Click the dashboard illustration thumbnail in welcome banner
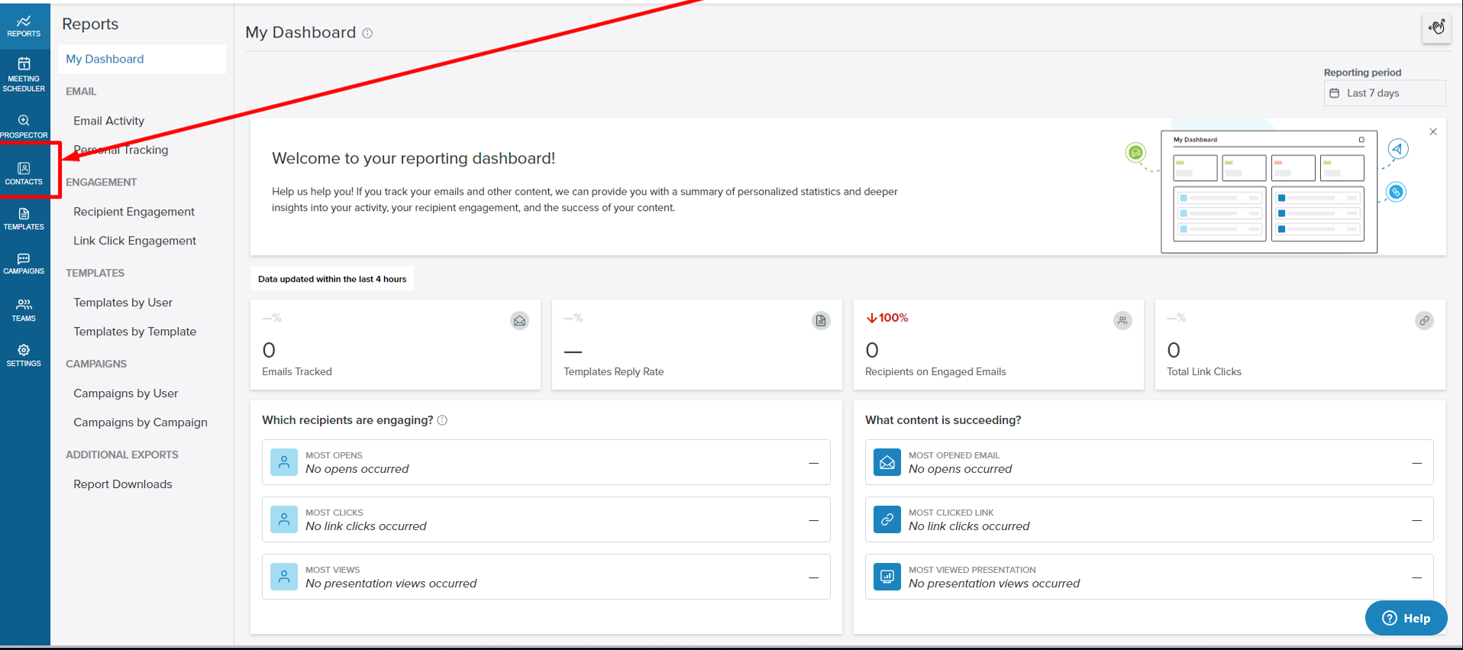The width and height of the screenshot is (1463, 650). [x=1268, y=192]
